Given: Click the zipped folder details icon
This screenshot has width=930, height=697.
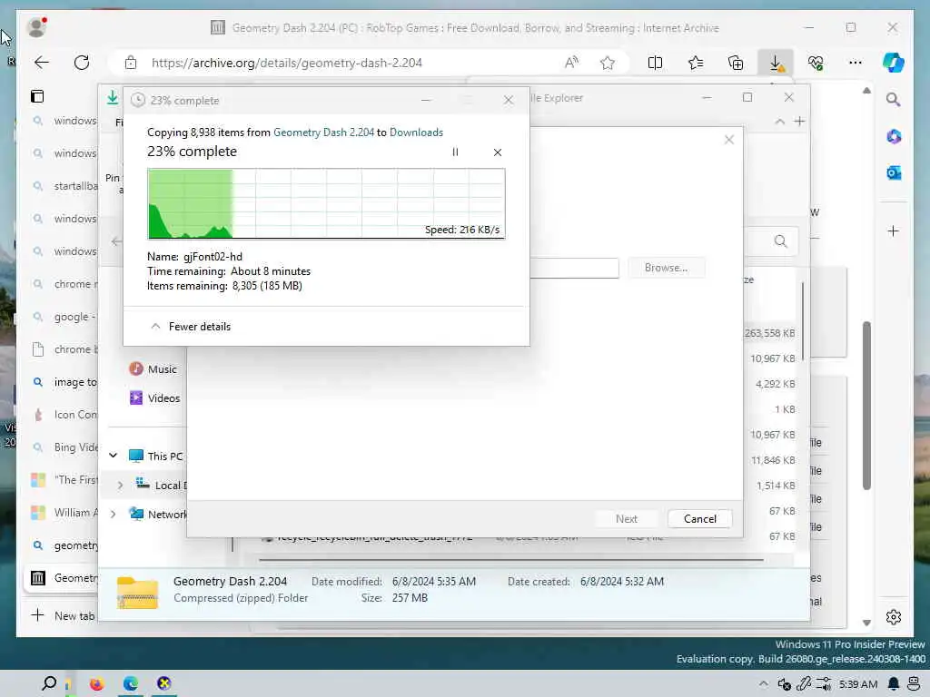Looking at the screenshot, I should click(138, 592).
